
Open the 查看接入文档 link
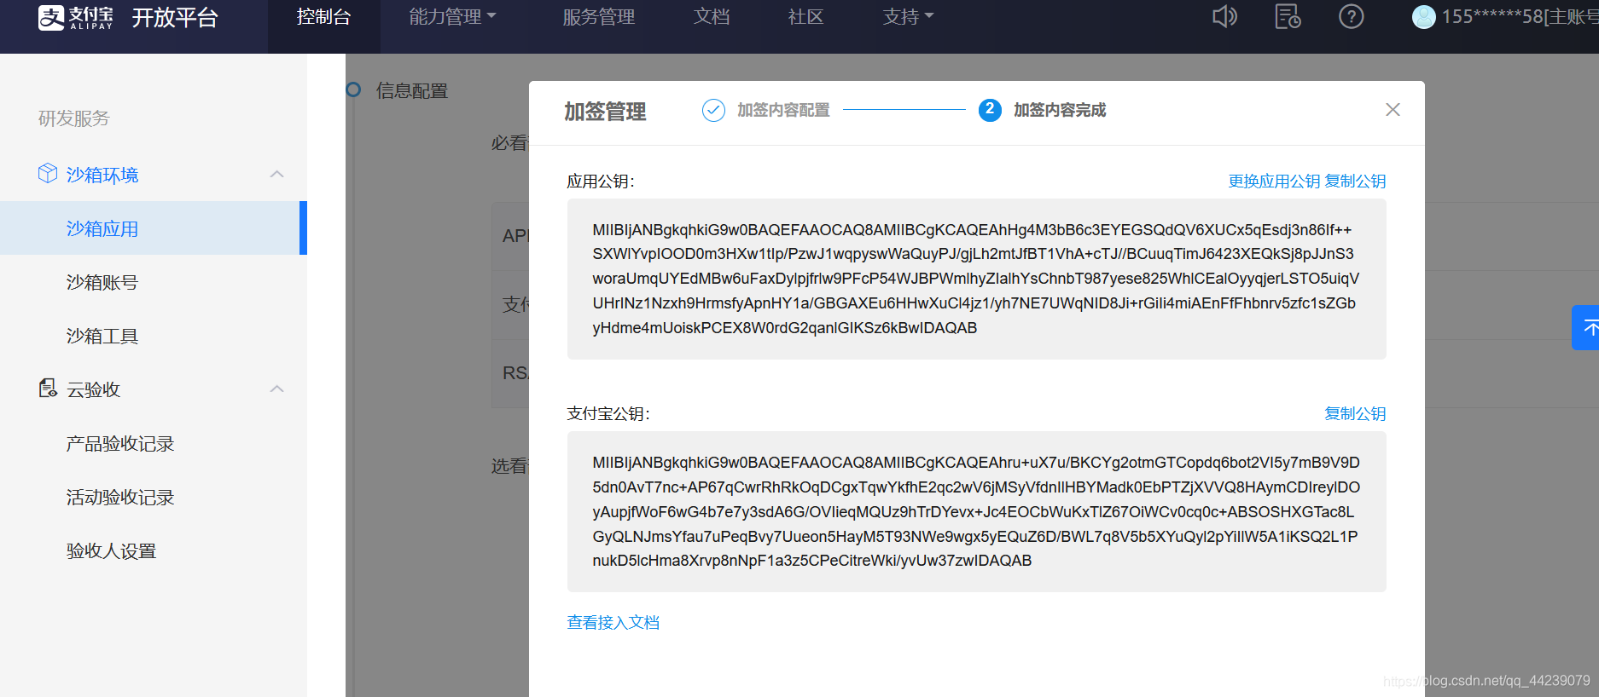(x=613, y=623)
